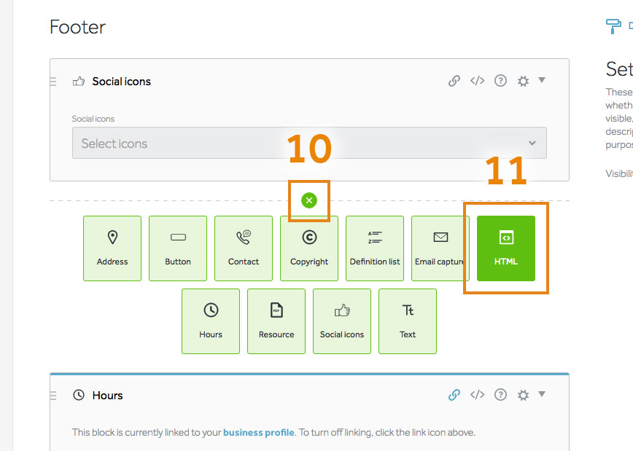
Task: Open code view for Social icons block
Action: pos(477,81)
